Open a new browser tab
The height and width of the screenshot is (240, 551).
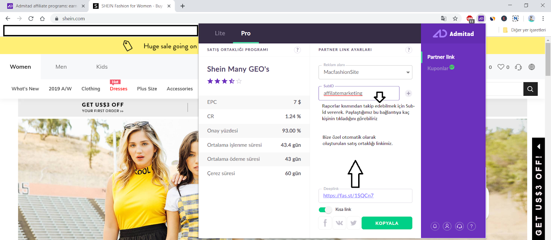click(183, 6)
